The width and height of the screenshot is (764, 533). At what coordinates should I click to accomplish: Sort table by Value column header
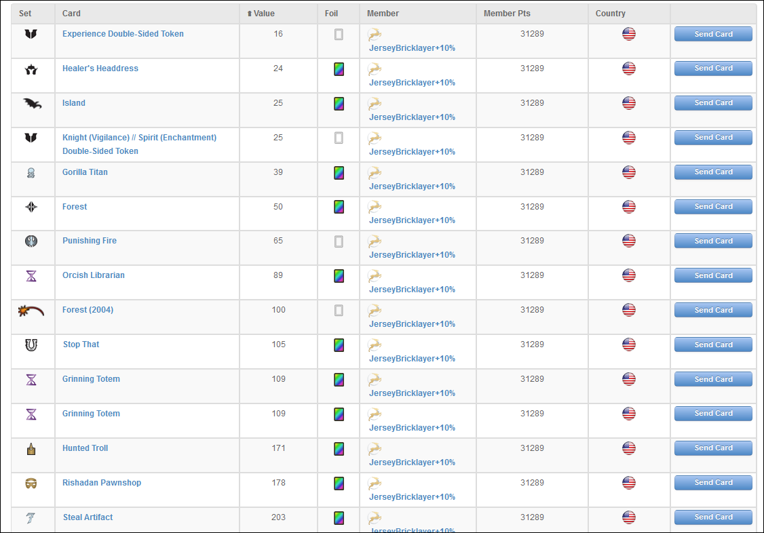pos(263,14)
